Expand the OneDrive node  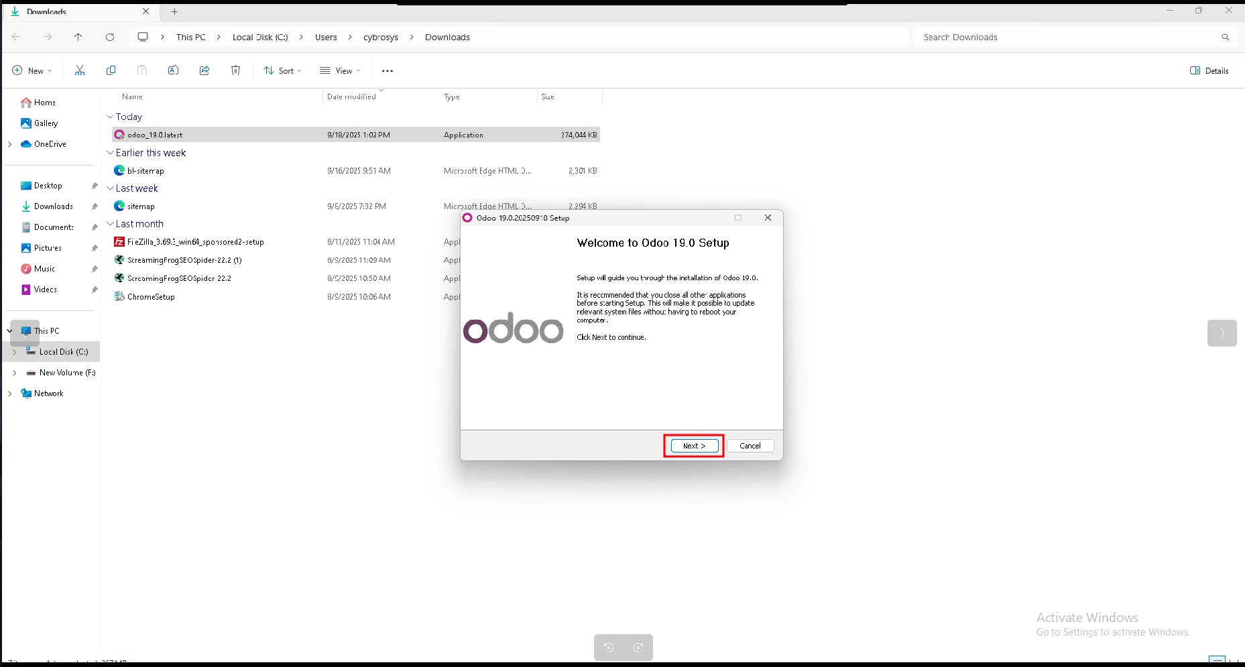(10, 144)
